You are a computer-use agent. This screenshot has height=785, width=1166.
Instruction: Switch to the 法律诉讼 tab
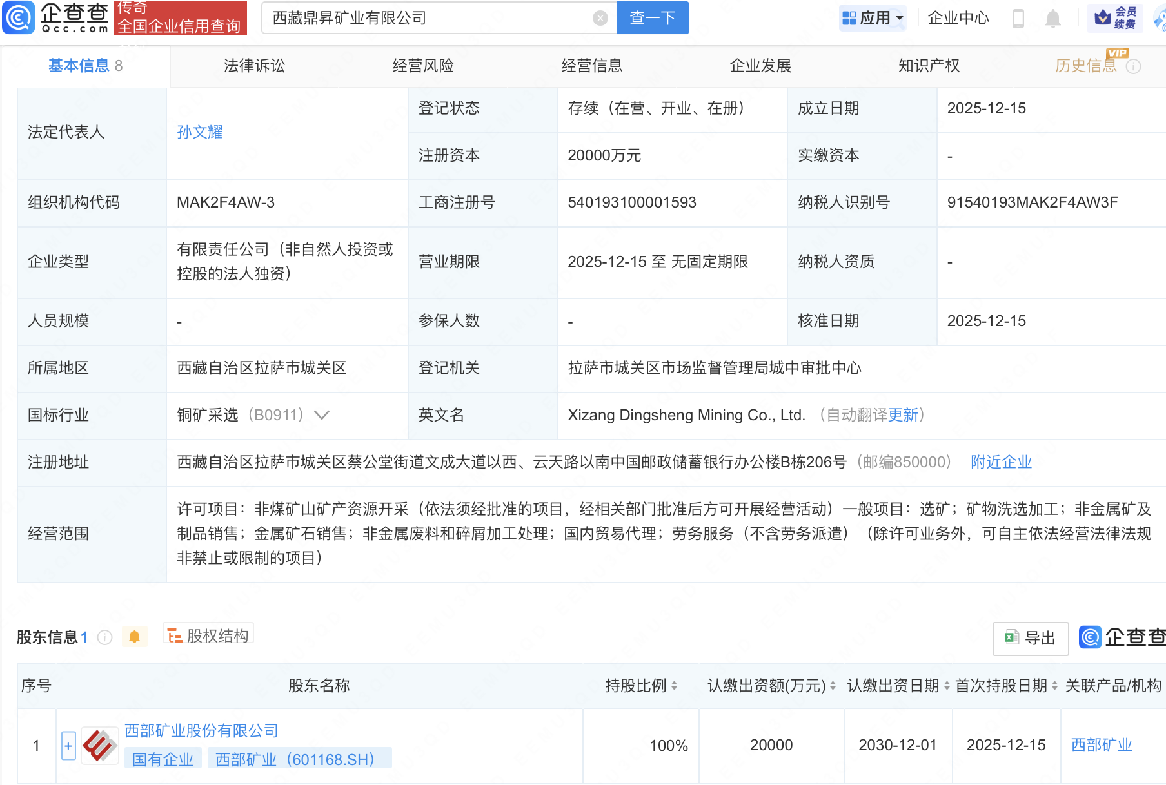pyautogui.click(x=254, y=66)
